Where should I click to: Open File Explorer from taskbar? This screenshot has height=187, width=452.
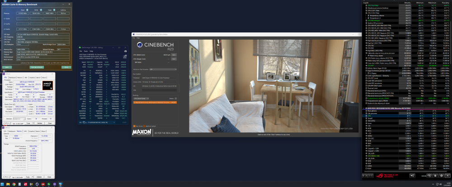pos(8,184)
